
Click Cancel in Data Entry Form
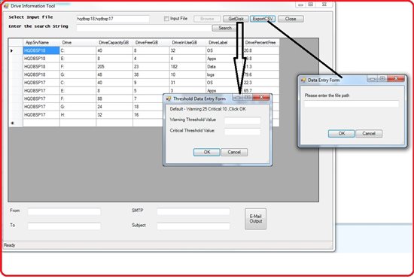point(369,133)
